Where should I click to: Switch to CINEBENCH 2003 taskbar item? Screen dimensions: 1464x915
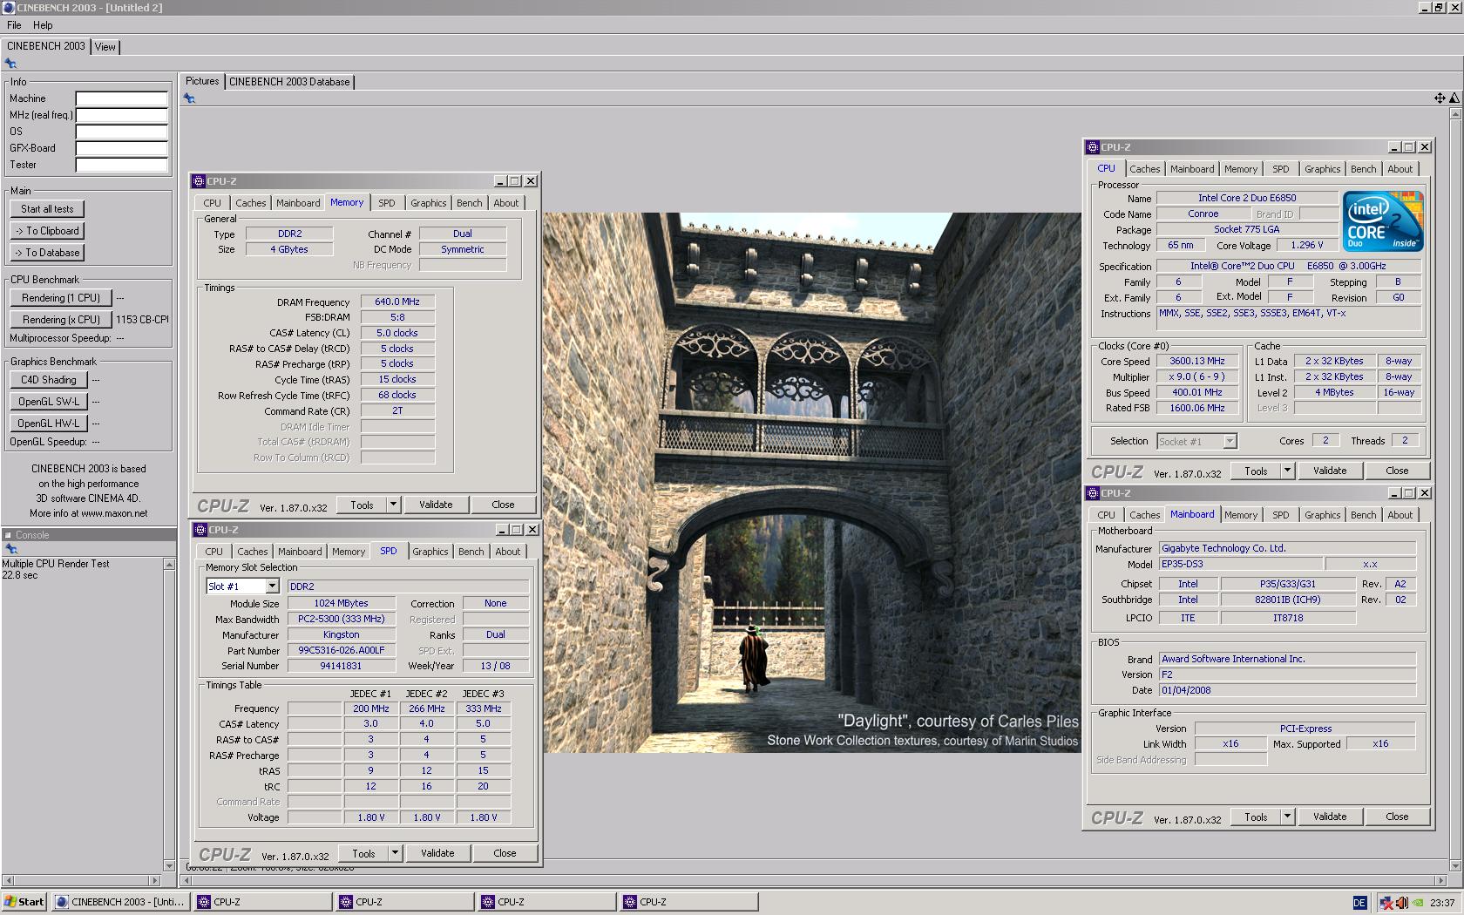coord(120,902)
